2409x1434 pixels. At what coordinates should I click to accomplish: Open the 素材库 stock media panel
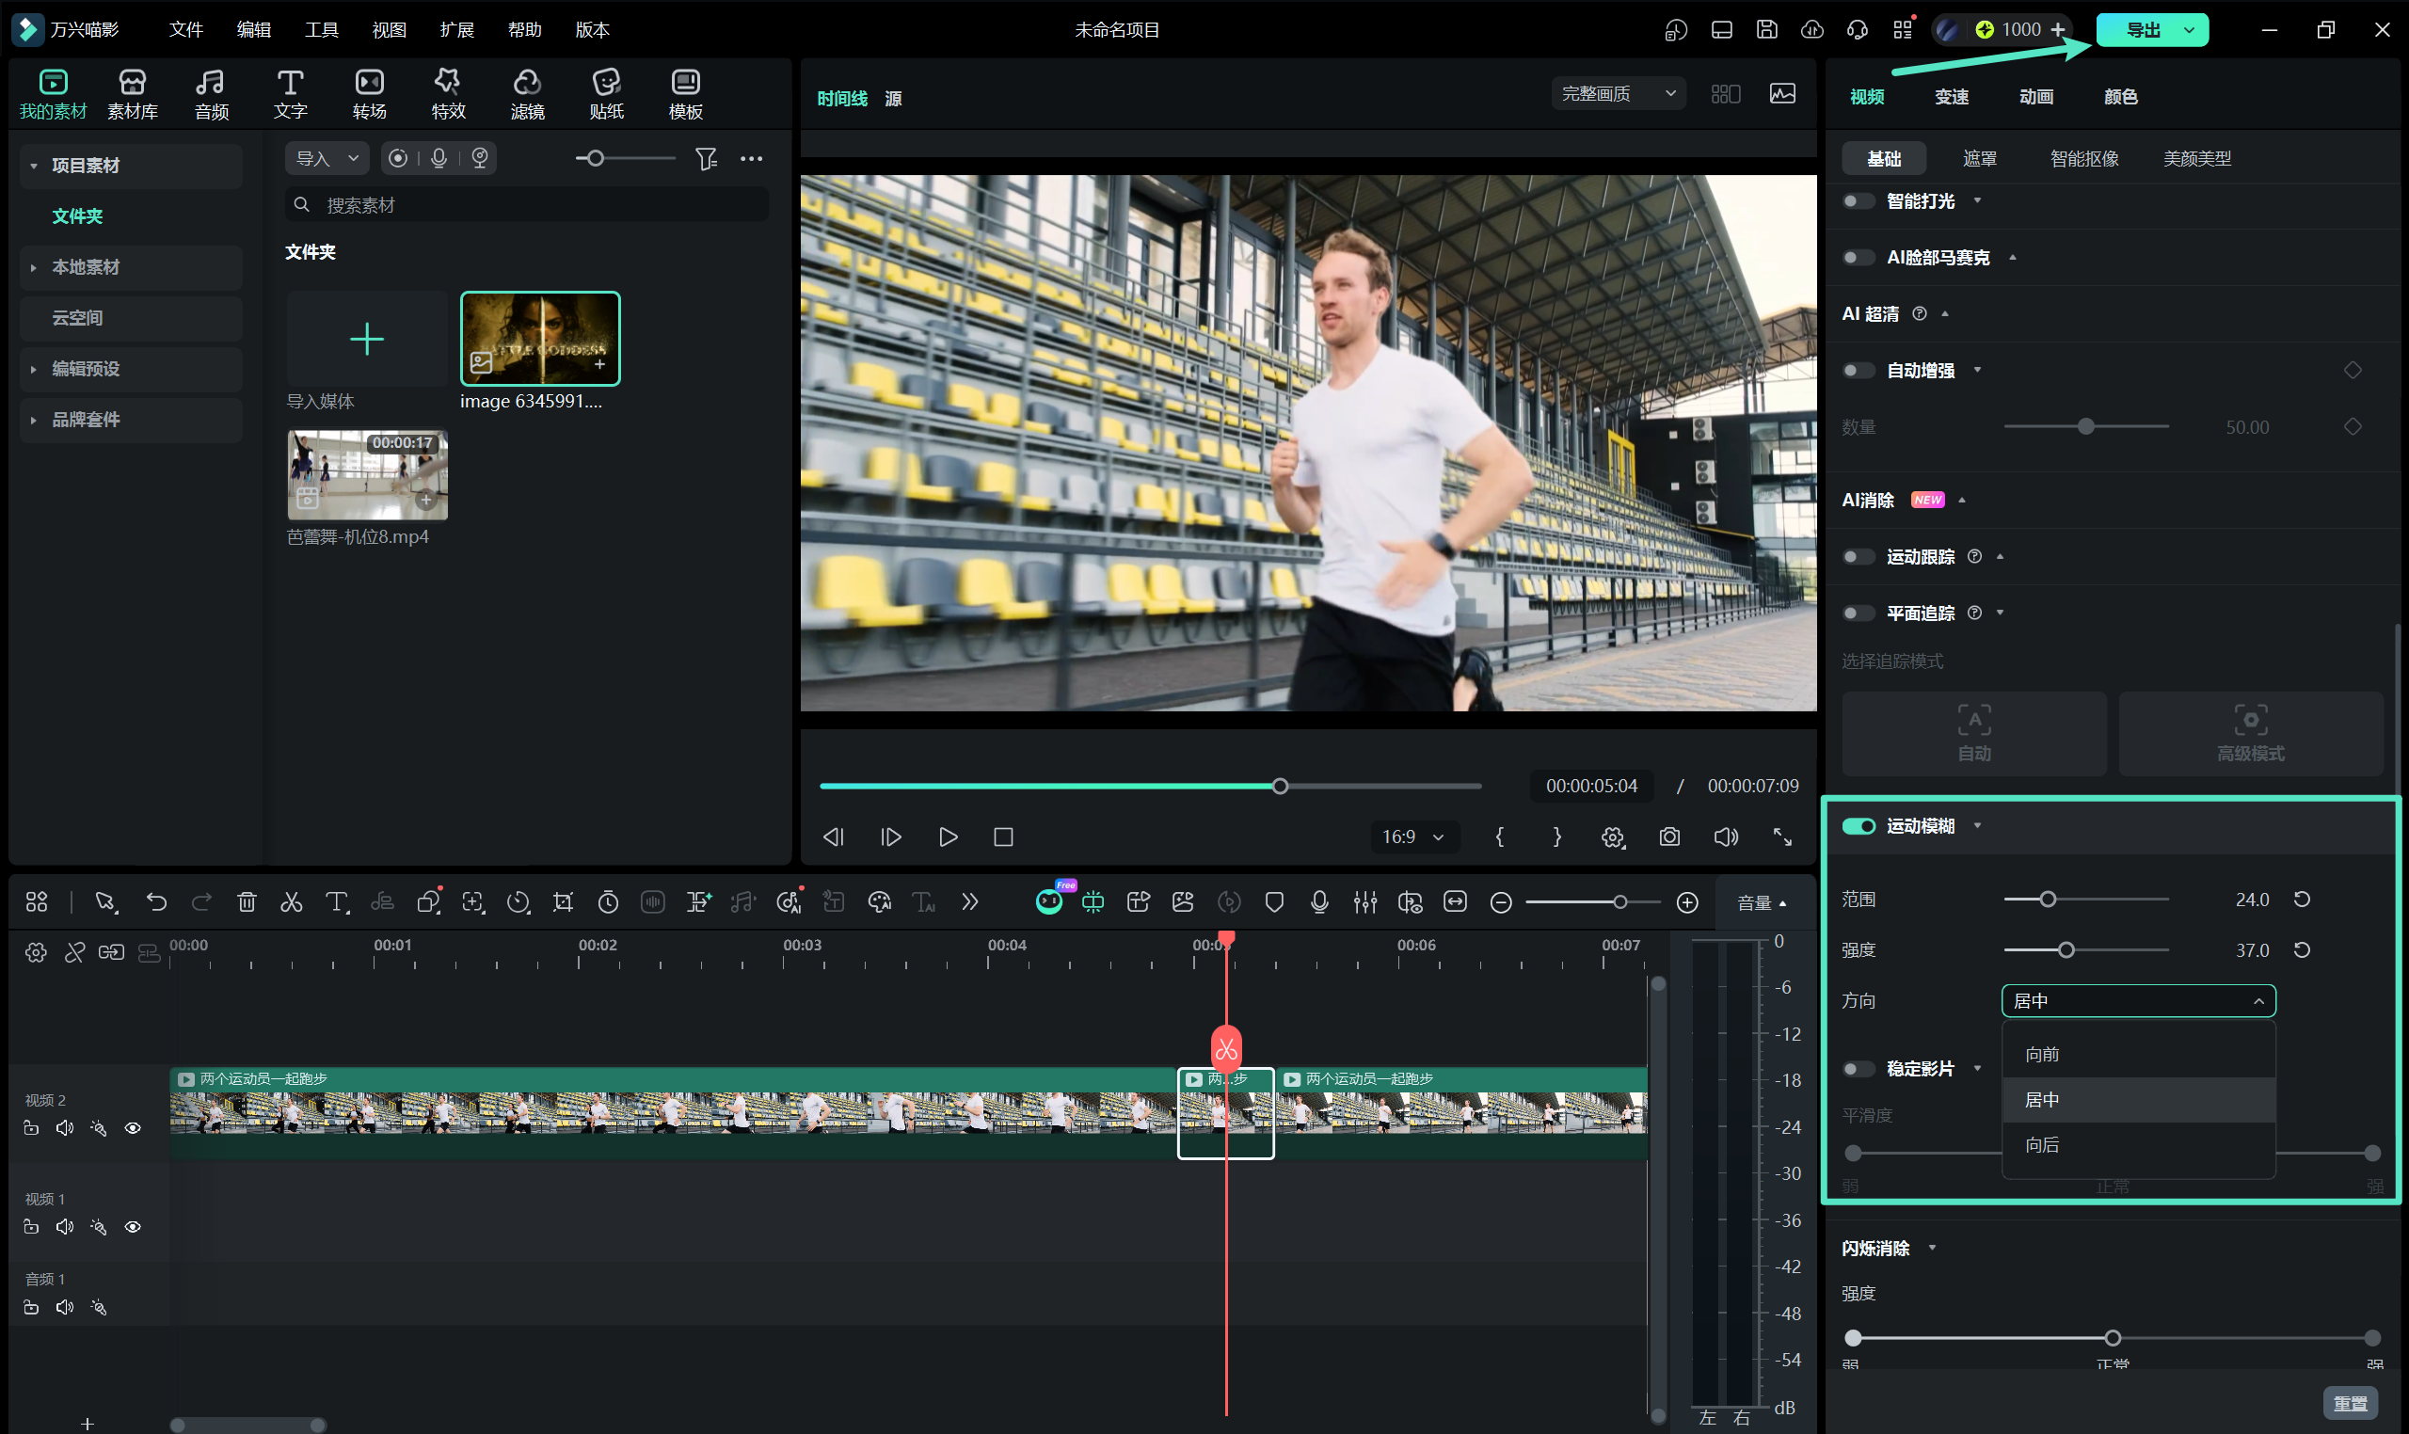[x=133, y=95]
